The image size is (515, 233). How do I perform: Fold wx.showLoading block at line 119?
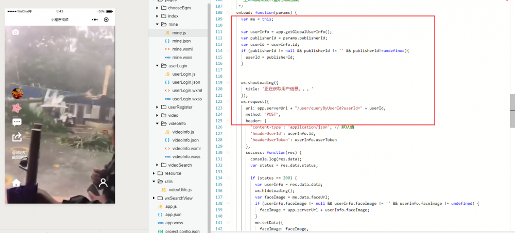[x=228, y=83]
